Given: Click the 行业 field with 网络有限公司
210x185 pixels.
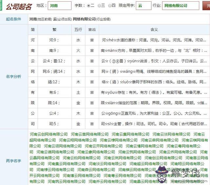Looking at the screenshot, I should pos(181,6).
